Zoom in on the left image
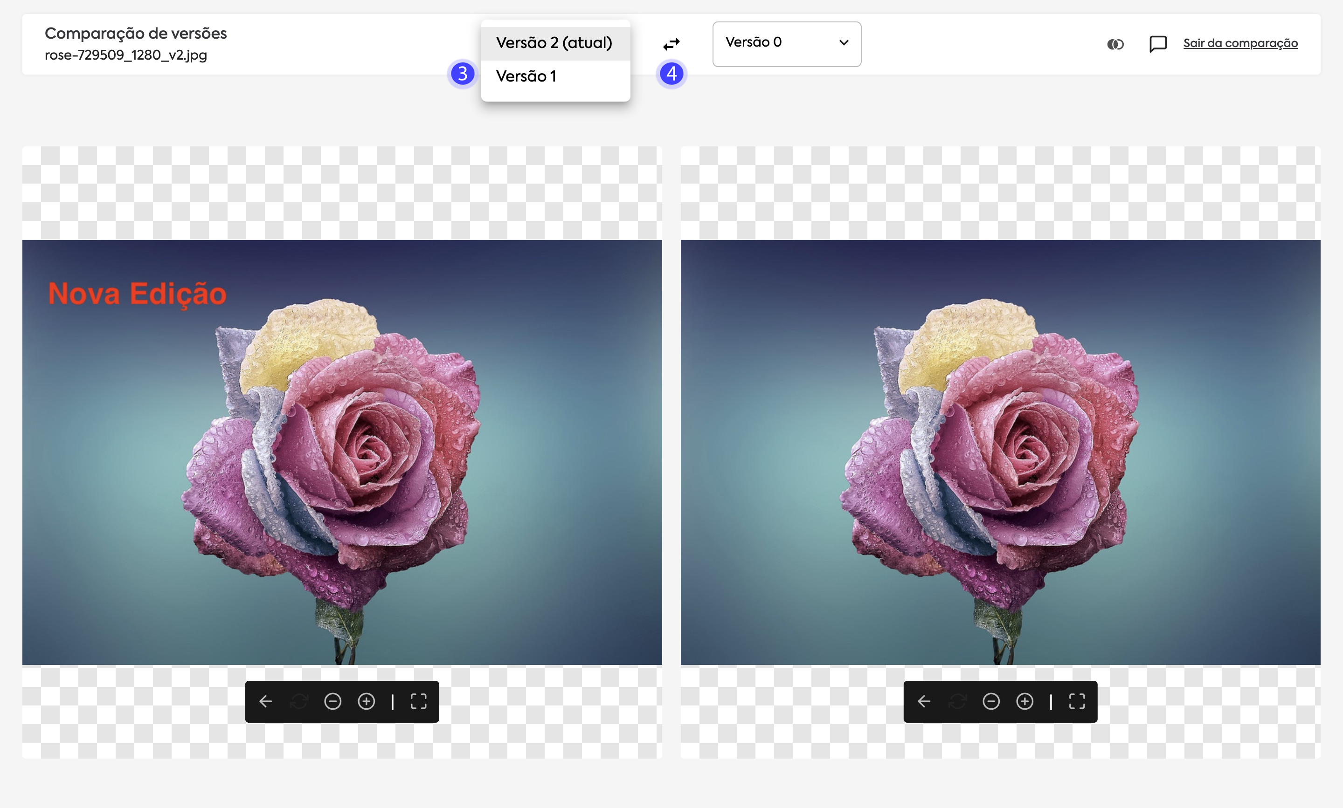Viewport: 1343px width, 808px height. pos(366,701)
